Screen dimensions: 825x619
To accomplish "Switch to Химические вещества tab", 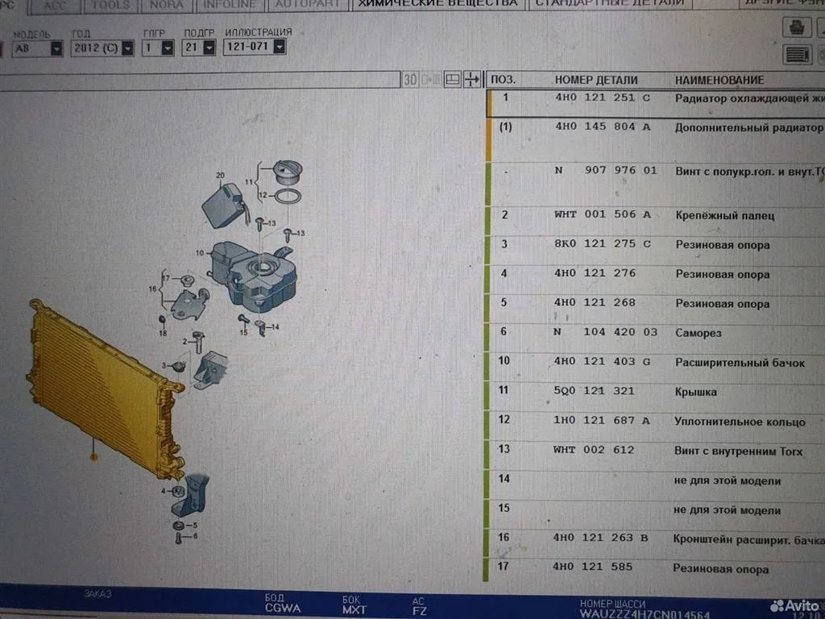I will coord(437,4).
